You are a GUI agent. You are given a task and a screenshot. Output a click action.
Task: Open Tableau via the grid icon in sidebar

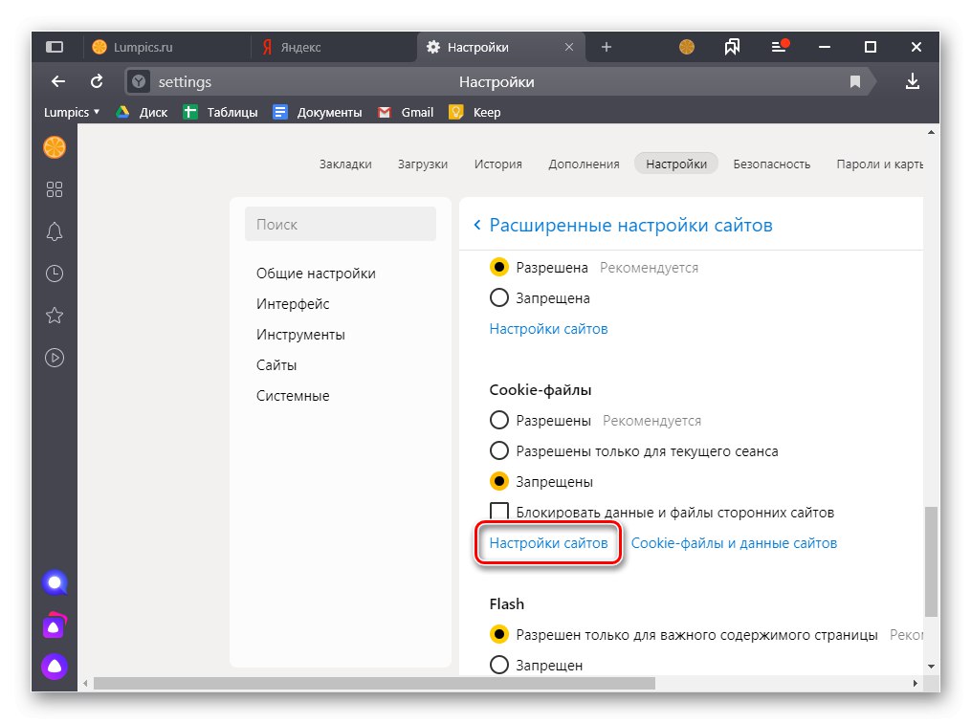pyautogui.click(x=54, y=189)
